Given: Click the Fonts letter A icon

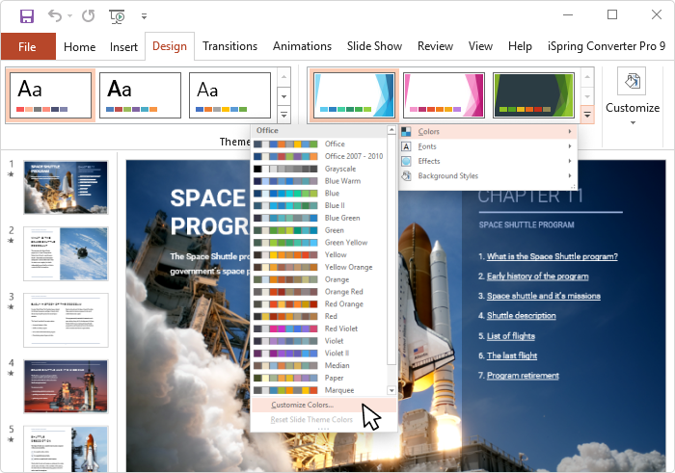Looking at the screenshot, I should pyautogui.click(x=406, y=146).
